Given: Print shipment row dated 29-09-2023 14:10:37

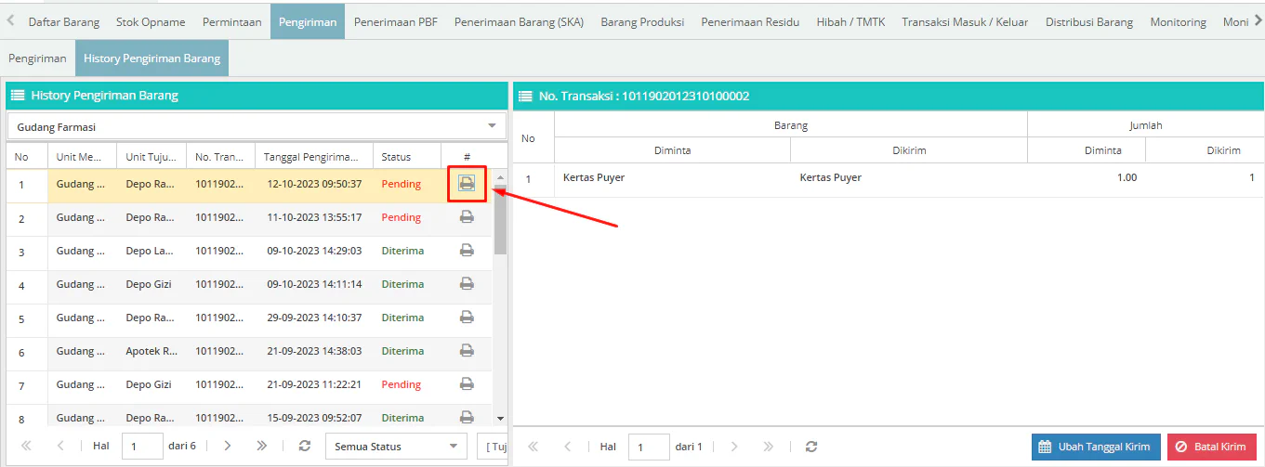Looking at the screenshot, I should point(467,318).
